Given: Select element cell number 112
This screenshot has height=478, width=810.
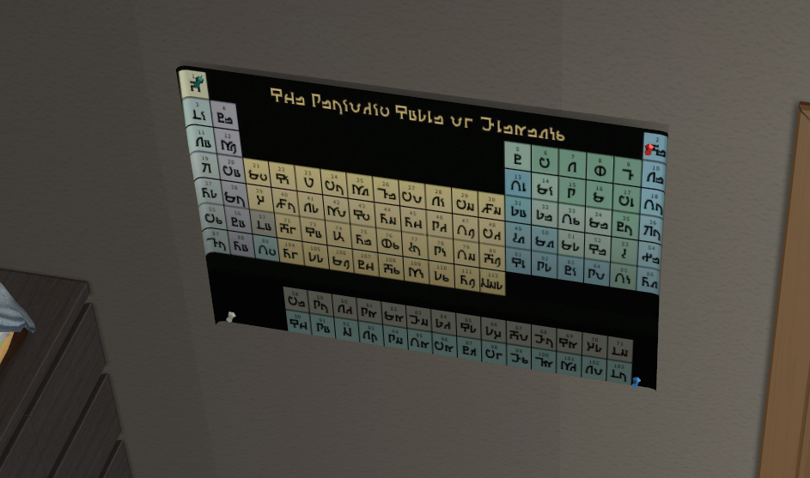Looking at the screenshot, I should click(490, 281).
